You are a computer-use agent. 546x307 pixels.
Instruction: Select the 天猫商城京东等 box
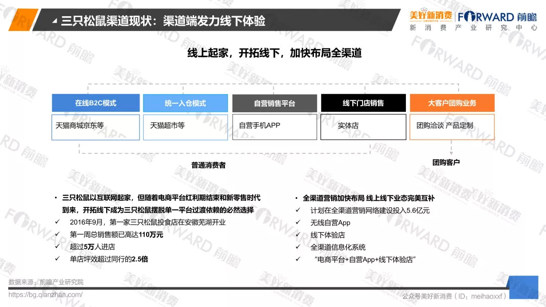96,127
